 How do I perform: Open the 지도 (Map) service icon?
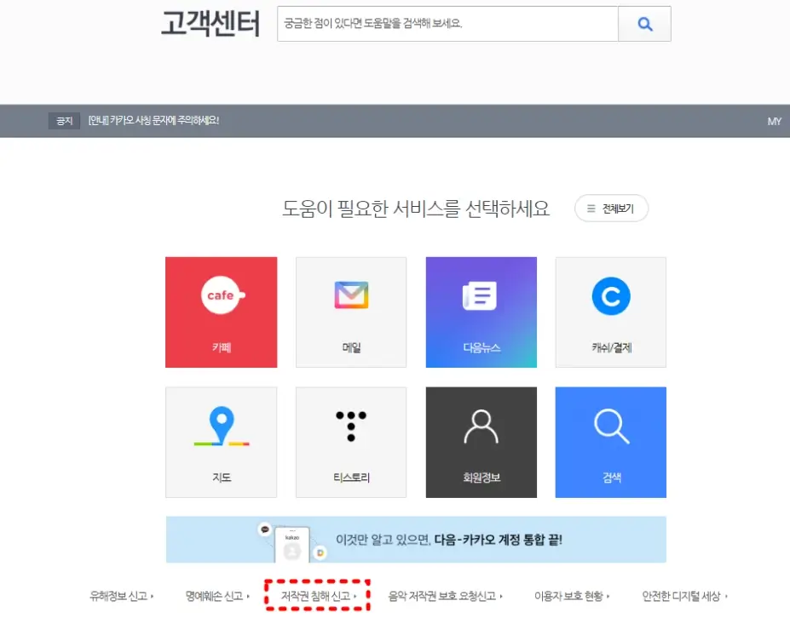[x=221, y=442]
